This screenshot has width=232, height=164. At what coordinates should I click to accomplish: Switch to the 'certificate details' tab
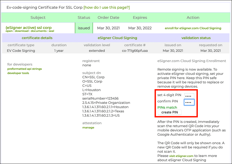click(x=37, y=38)
